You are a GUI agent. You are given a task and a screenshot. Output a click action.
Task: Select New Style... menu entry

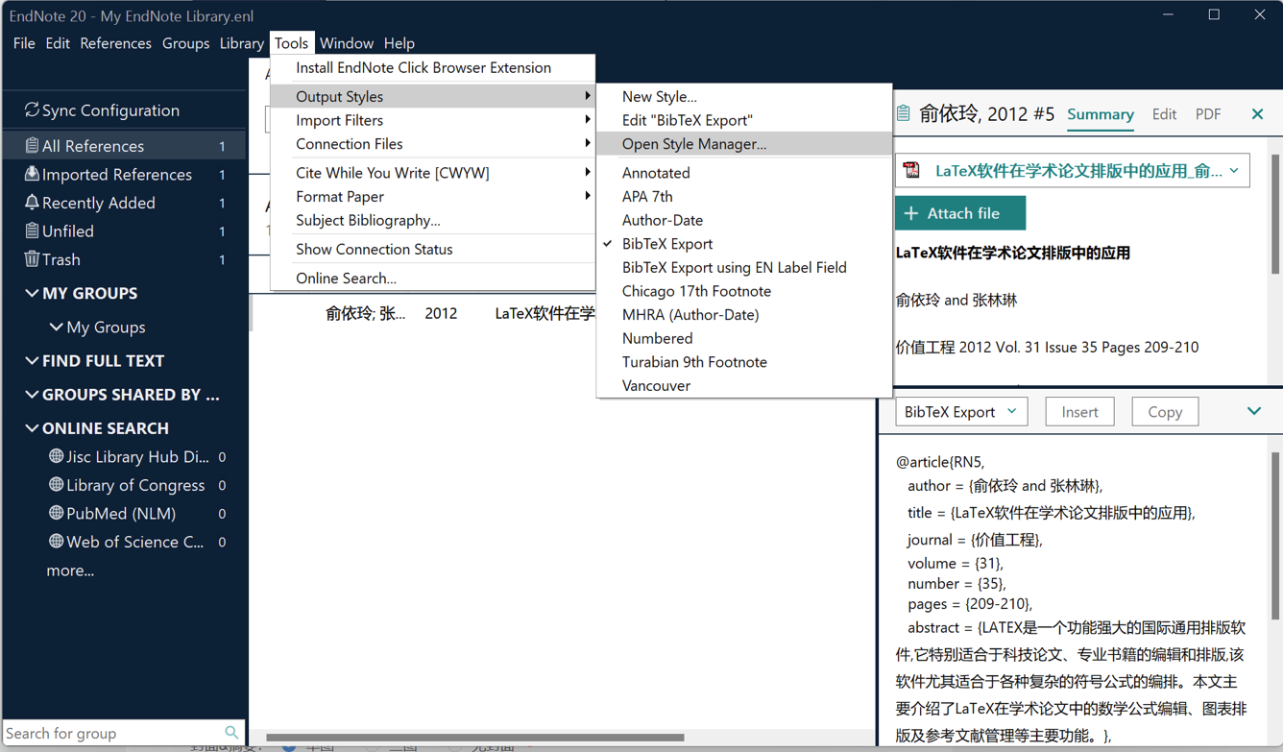(743, 96)
